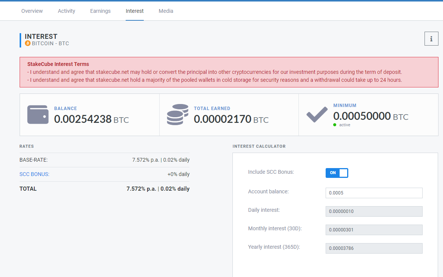The width and height of the screenshot is (443, 277).
Task: Click the Yearly interest (365D) field
Action: (374, 248)
